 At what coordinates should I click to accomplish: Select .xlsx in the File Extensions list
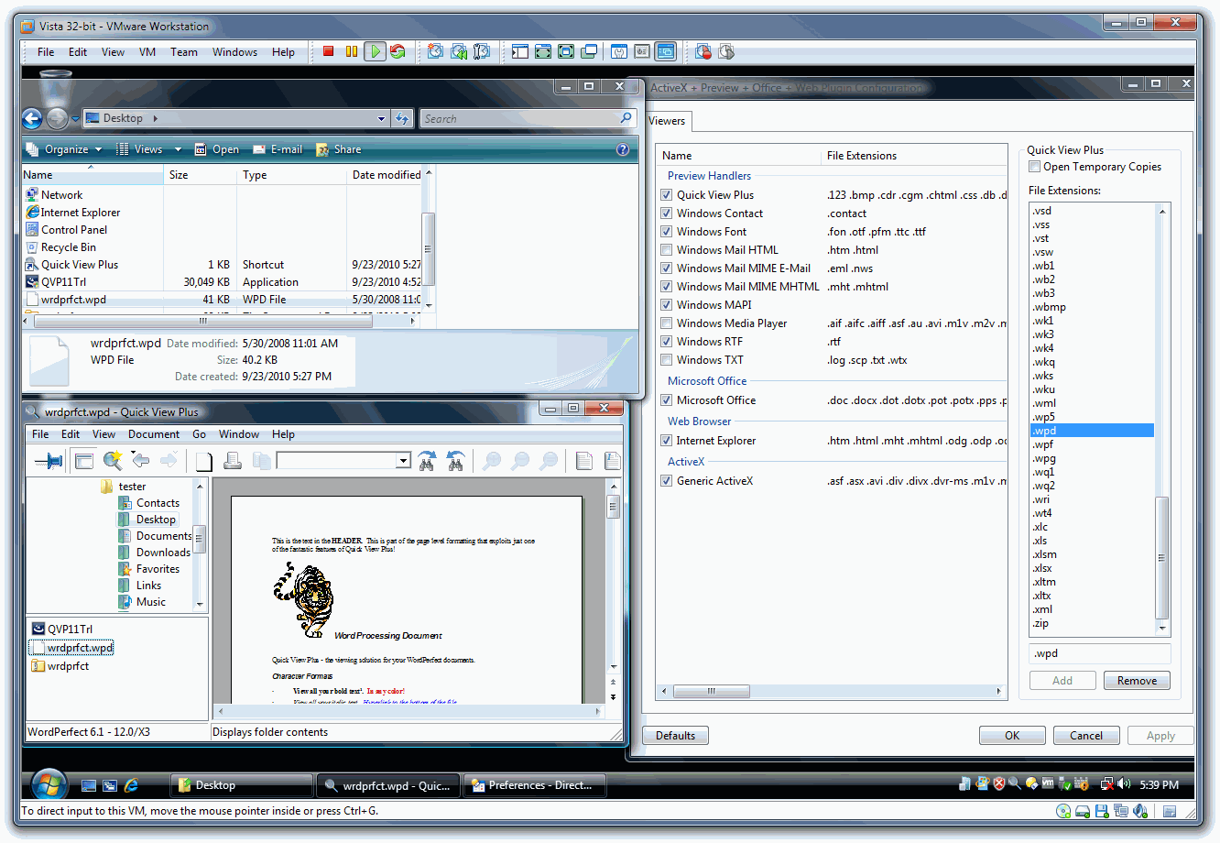click(1042, 568)
